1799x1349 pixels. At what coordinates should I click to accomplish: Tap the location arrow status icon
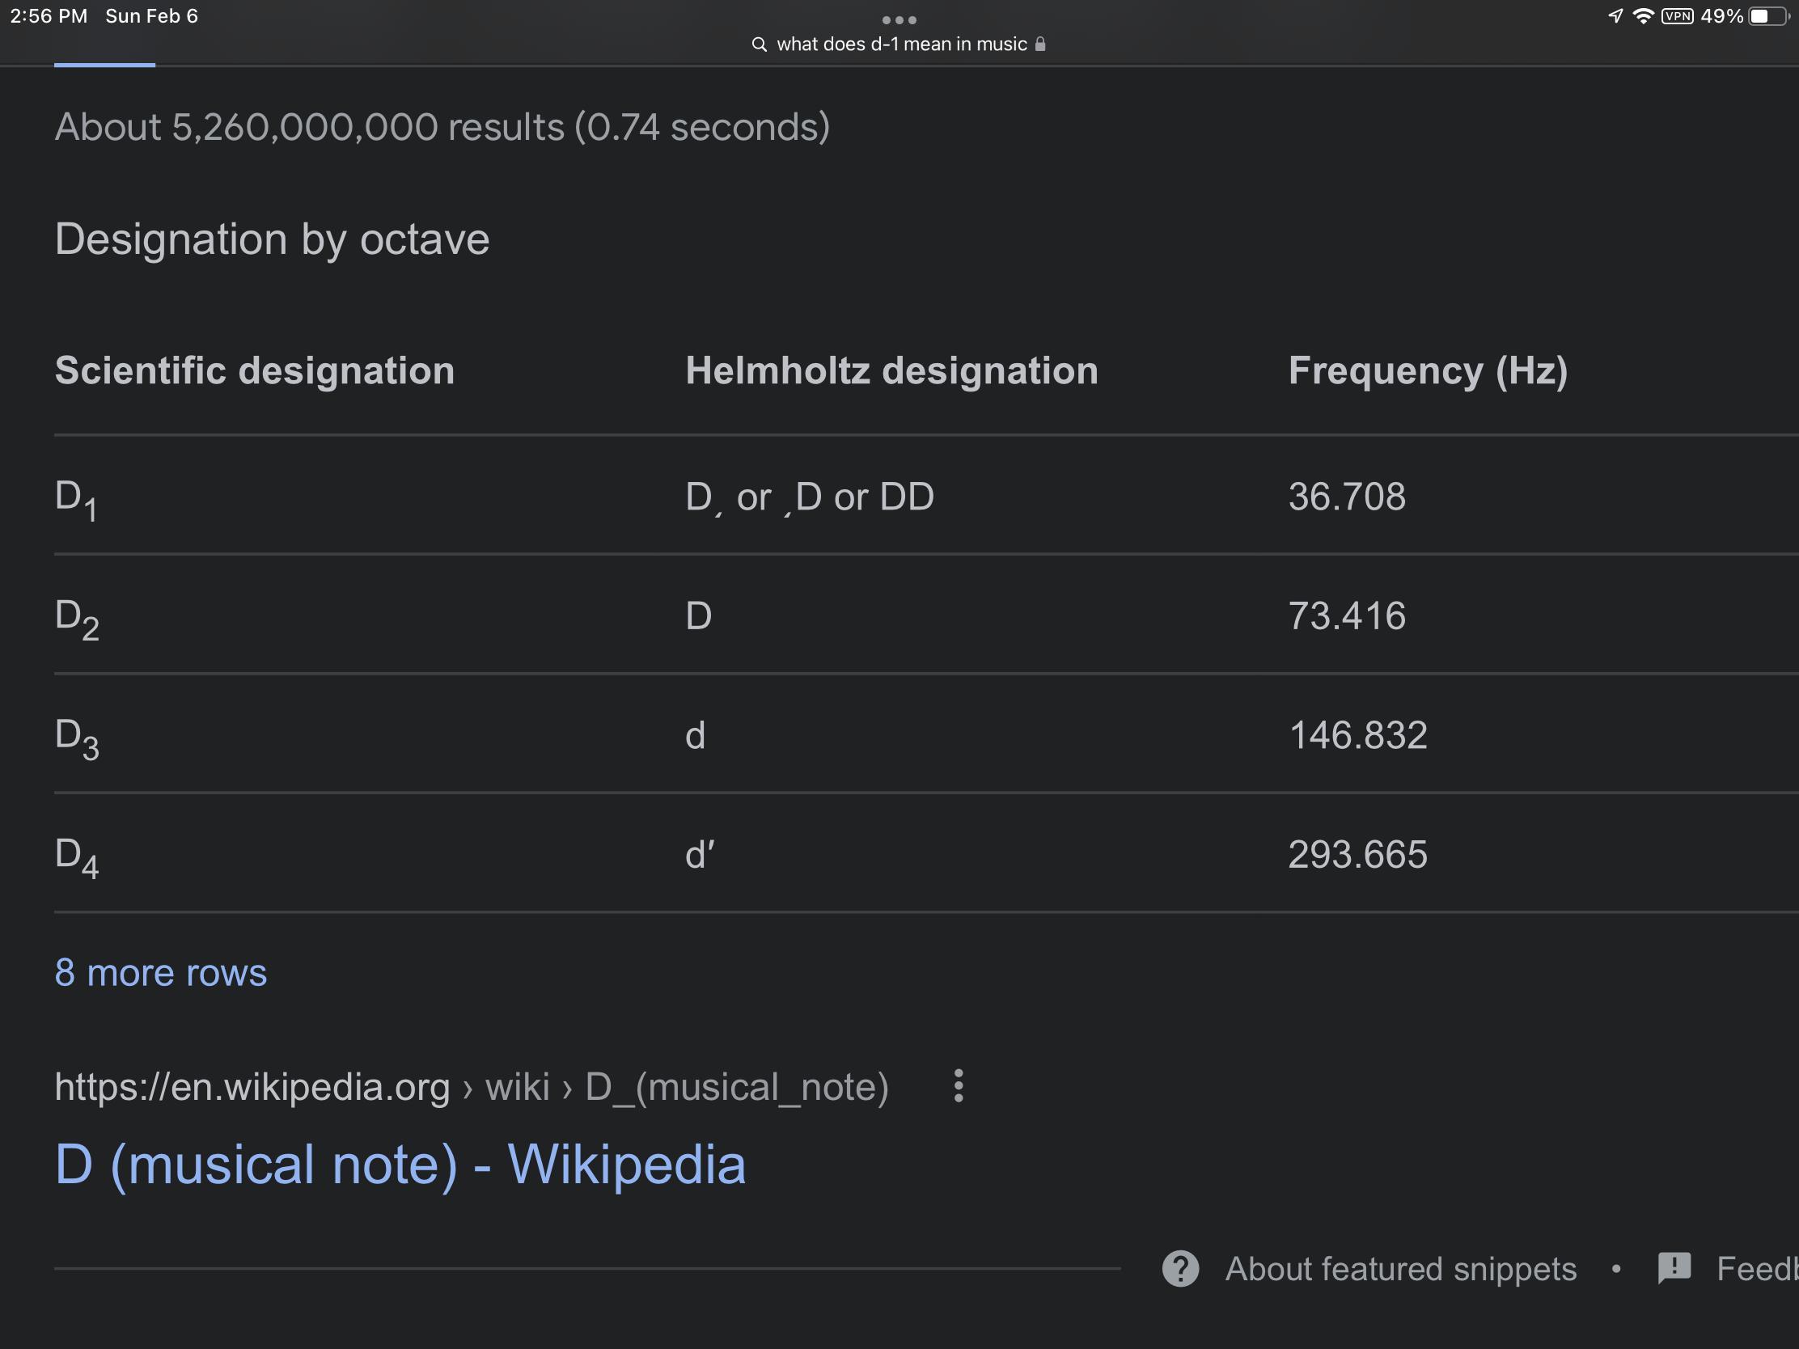point(1616,16)
